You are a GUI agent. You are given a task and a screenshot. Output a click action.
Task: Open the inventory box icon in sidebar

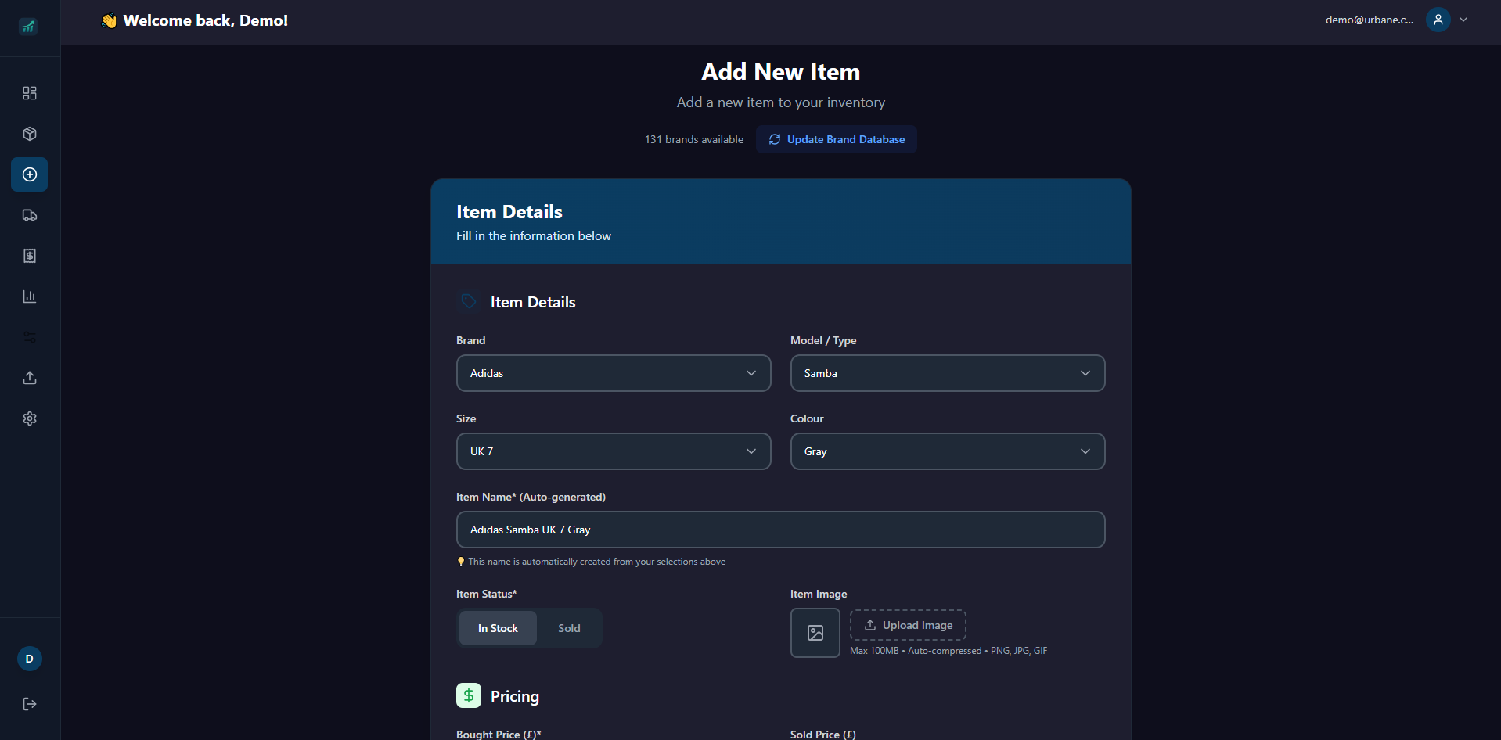coord(30,134)
